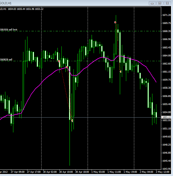173x176 pixels.
Task: Click the 30 Apr 10:00 time label
Action: (66, 172)
